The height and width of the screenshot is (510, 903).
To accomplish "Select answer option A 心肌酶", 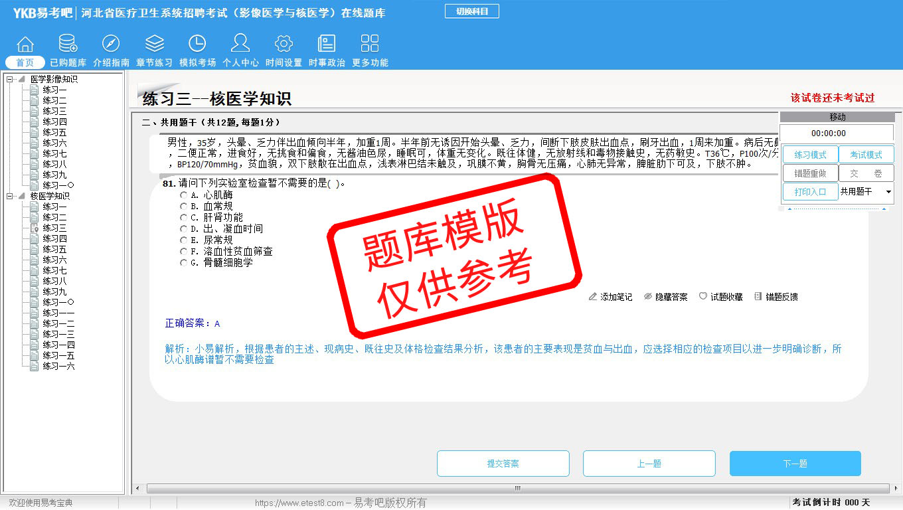I will [x=184, y=195].
